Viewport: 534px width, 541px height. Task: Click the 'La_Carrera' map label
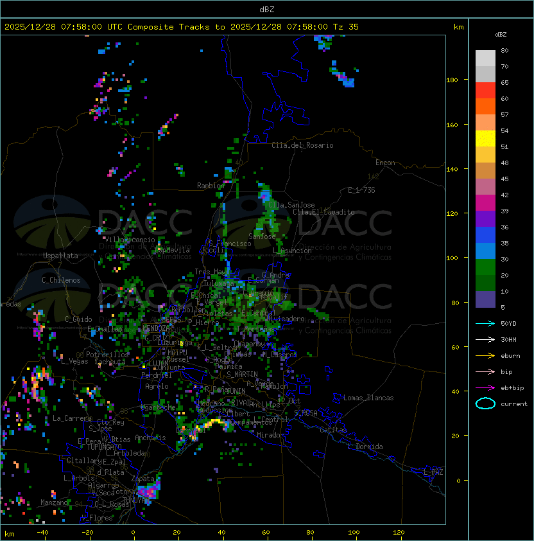(x=73, y=418)
